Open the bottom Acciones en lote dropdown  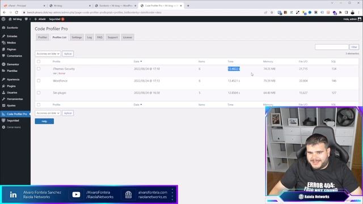pyautogui.click(x=48, y=113)
